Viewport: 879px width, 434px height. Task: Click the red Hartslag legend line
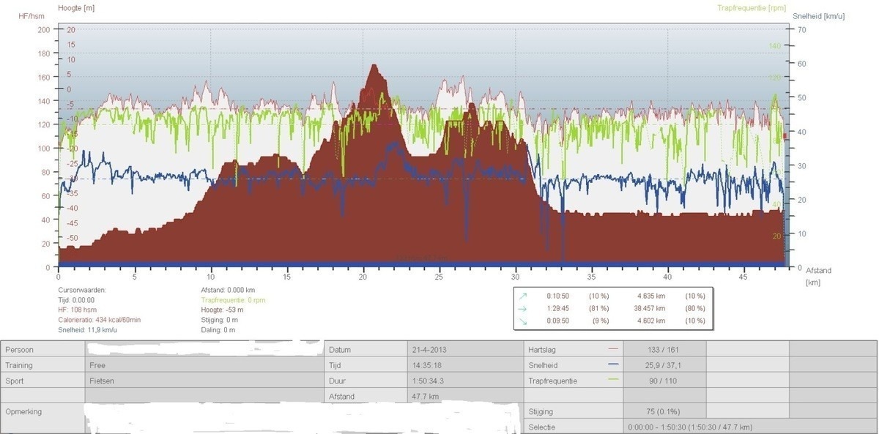(613, 349)
